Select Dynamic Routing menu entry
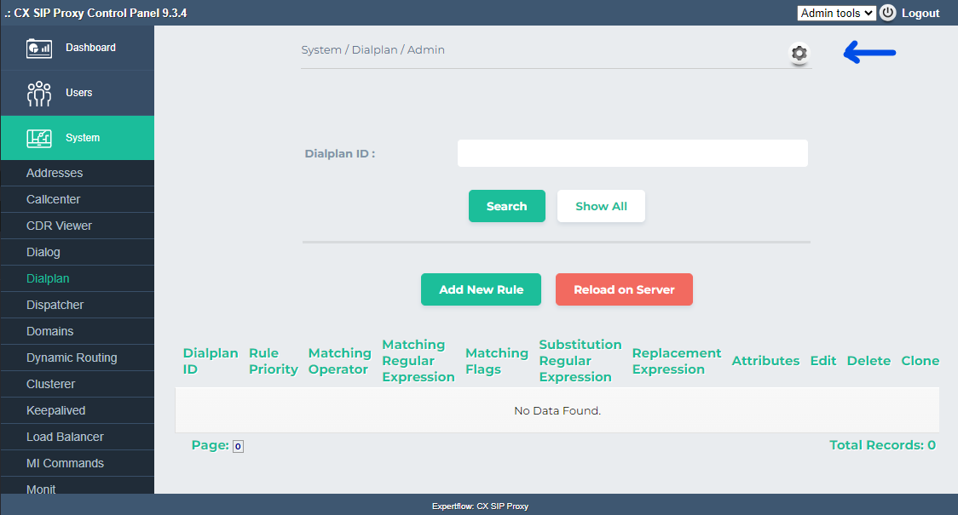 click(x=72, y=358)
